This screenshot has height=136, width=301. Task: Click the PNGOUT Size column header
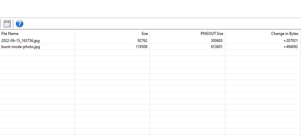pyautogui.click(x=187, y=33)
